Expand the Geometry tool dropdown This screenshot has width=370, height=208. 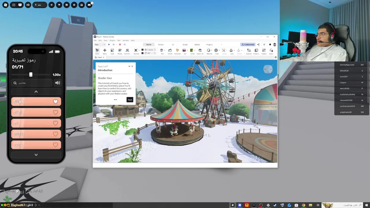[139, 51]
